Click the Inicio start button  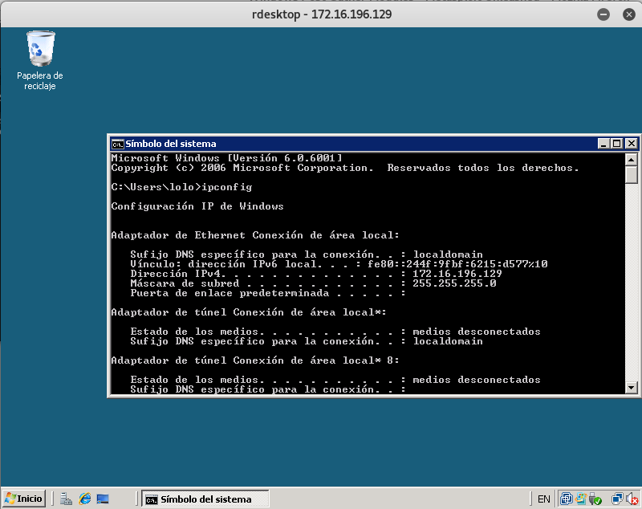[24, 499]
